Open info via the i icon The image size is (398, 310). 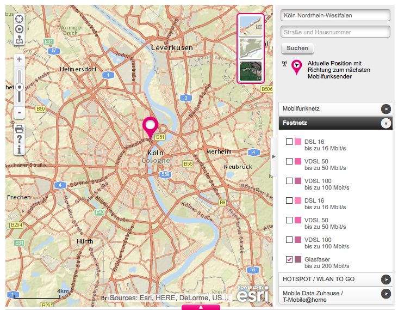tap(19, 149)
